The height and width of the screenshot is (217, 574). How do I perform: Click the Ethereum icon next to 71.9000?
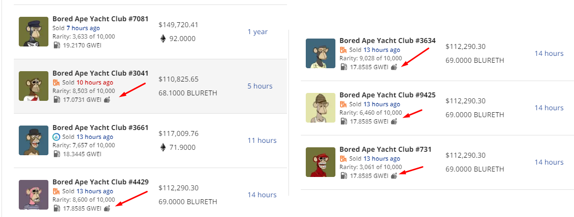(163, 147)
